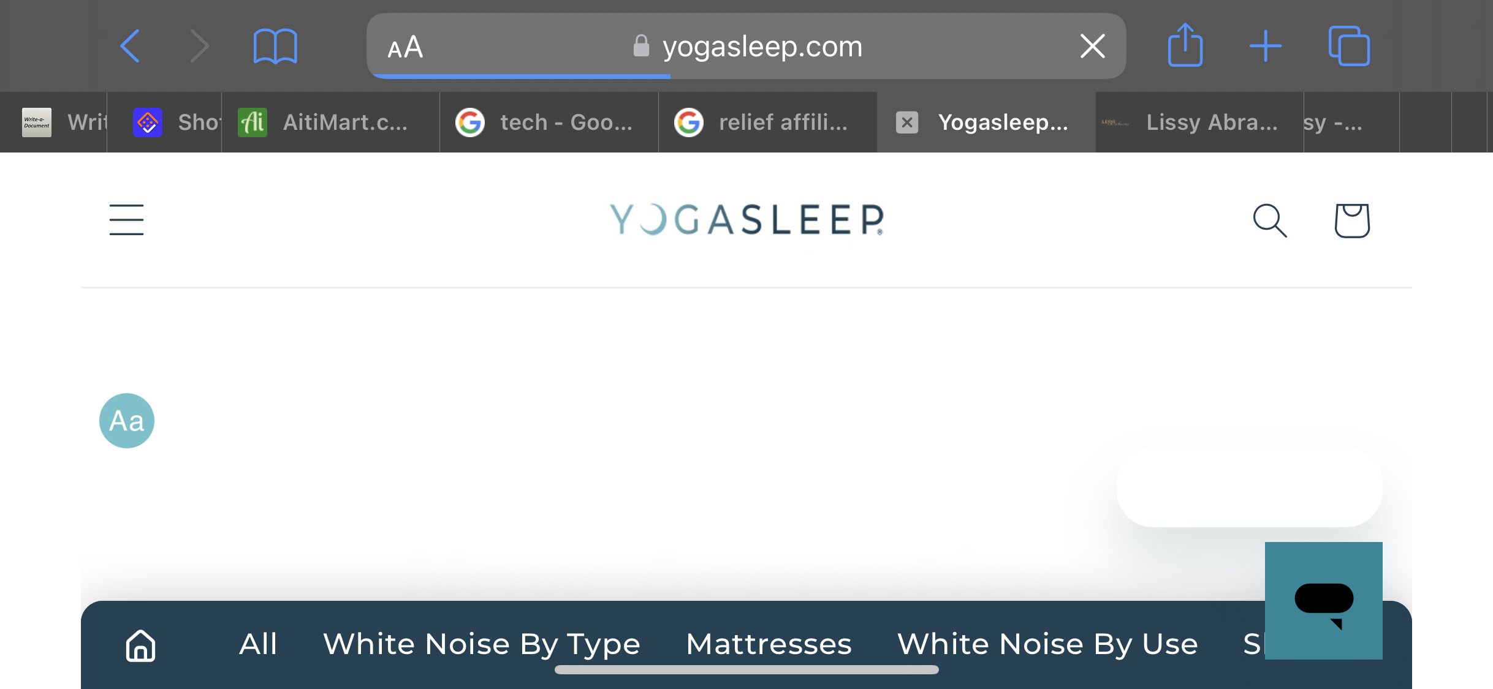The image size is (1493, 689).
Task: Open White Noise By Type category
Action: (482, 644)
